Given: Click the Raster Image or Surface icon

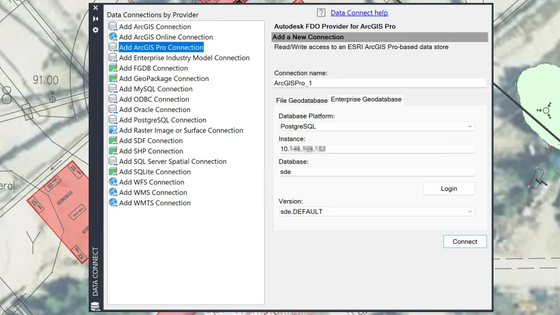Looking at the screenshot, I should coord(113,130).
